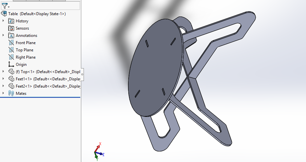306x162 pixels.
Task: Expand the Annotations folder
Action: click(3, 35)
